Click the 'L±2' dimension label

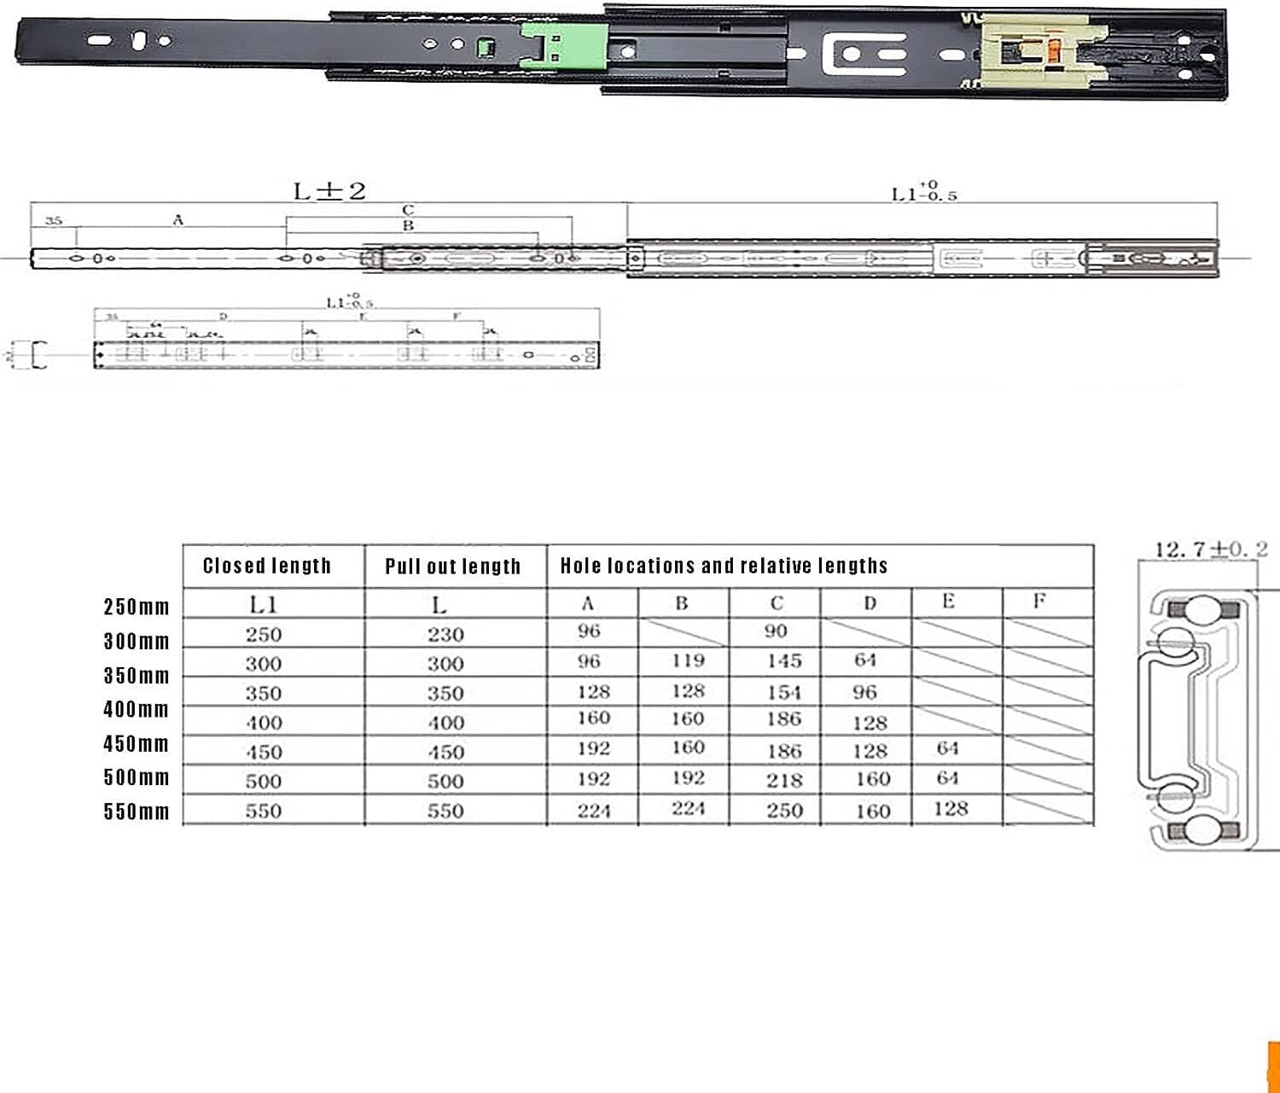click(329, 190)
